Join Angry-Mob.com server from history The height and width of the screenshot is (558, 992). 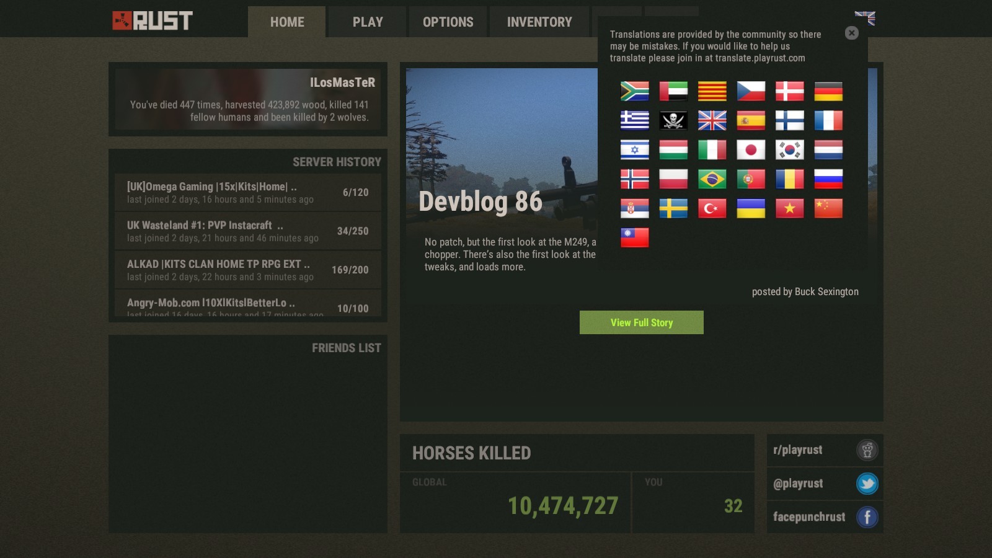[248, 303]
